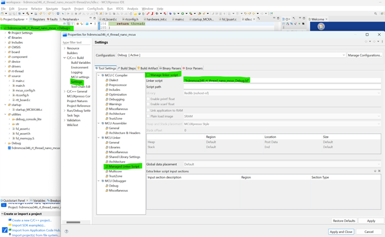Image resolution: width=385 pixels, height=237 pixels.
Task: Open Managed Linker Script settings node
Action: [124, 166]
